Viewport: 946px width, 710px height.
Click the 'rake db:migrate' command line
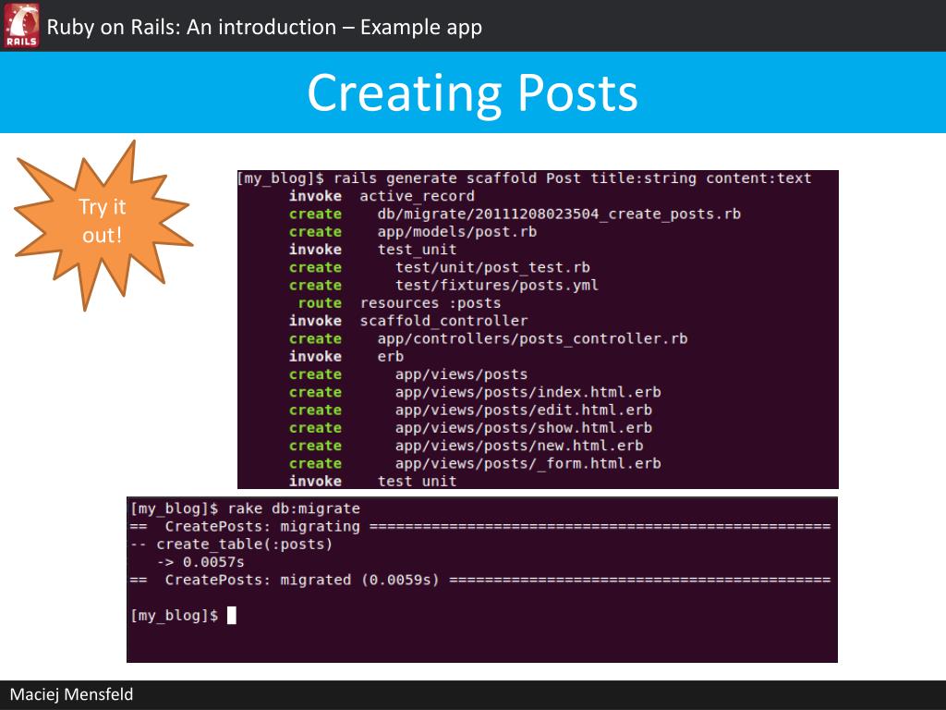(245, 508)
